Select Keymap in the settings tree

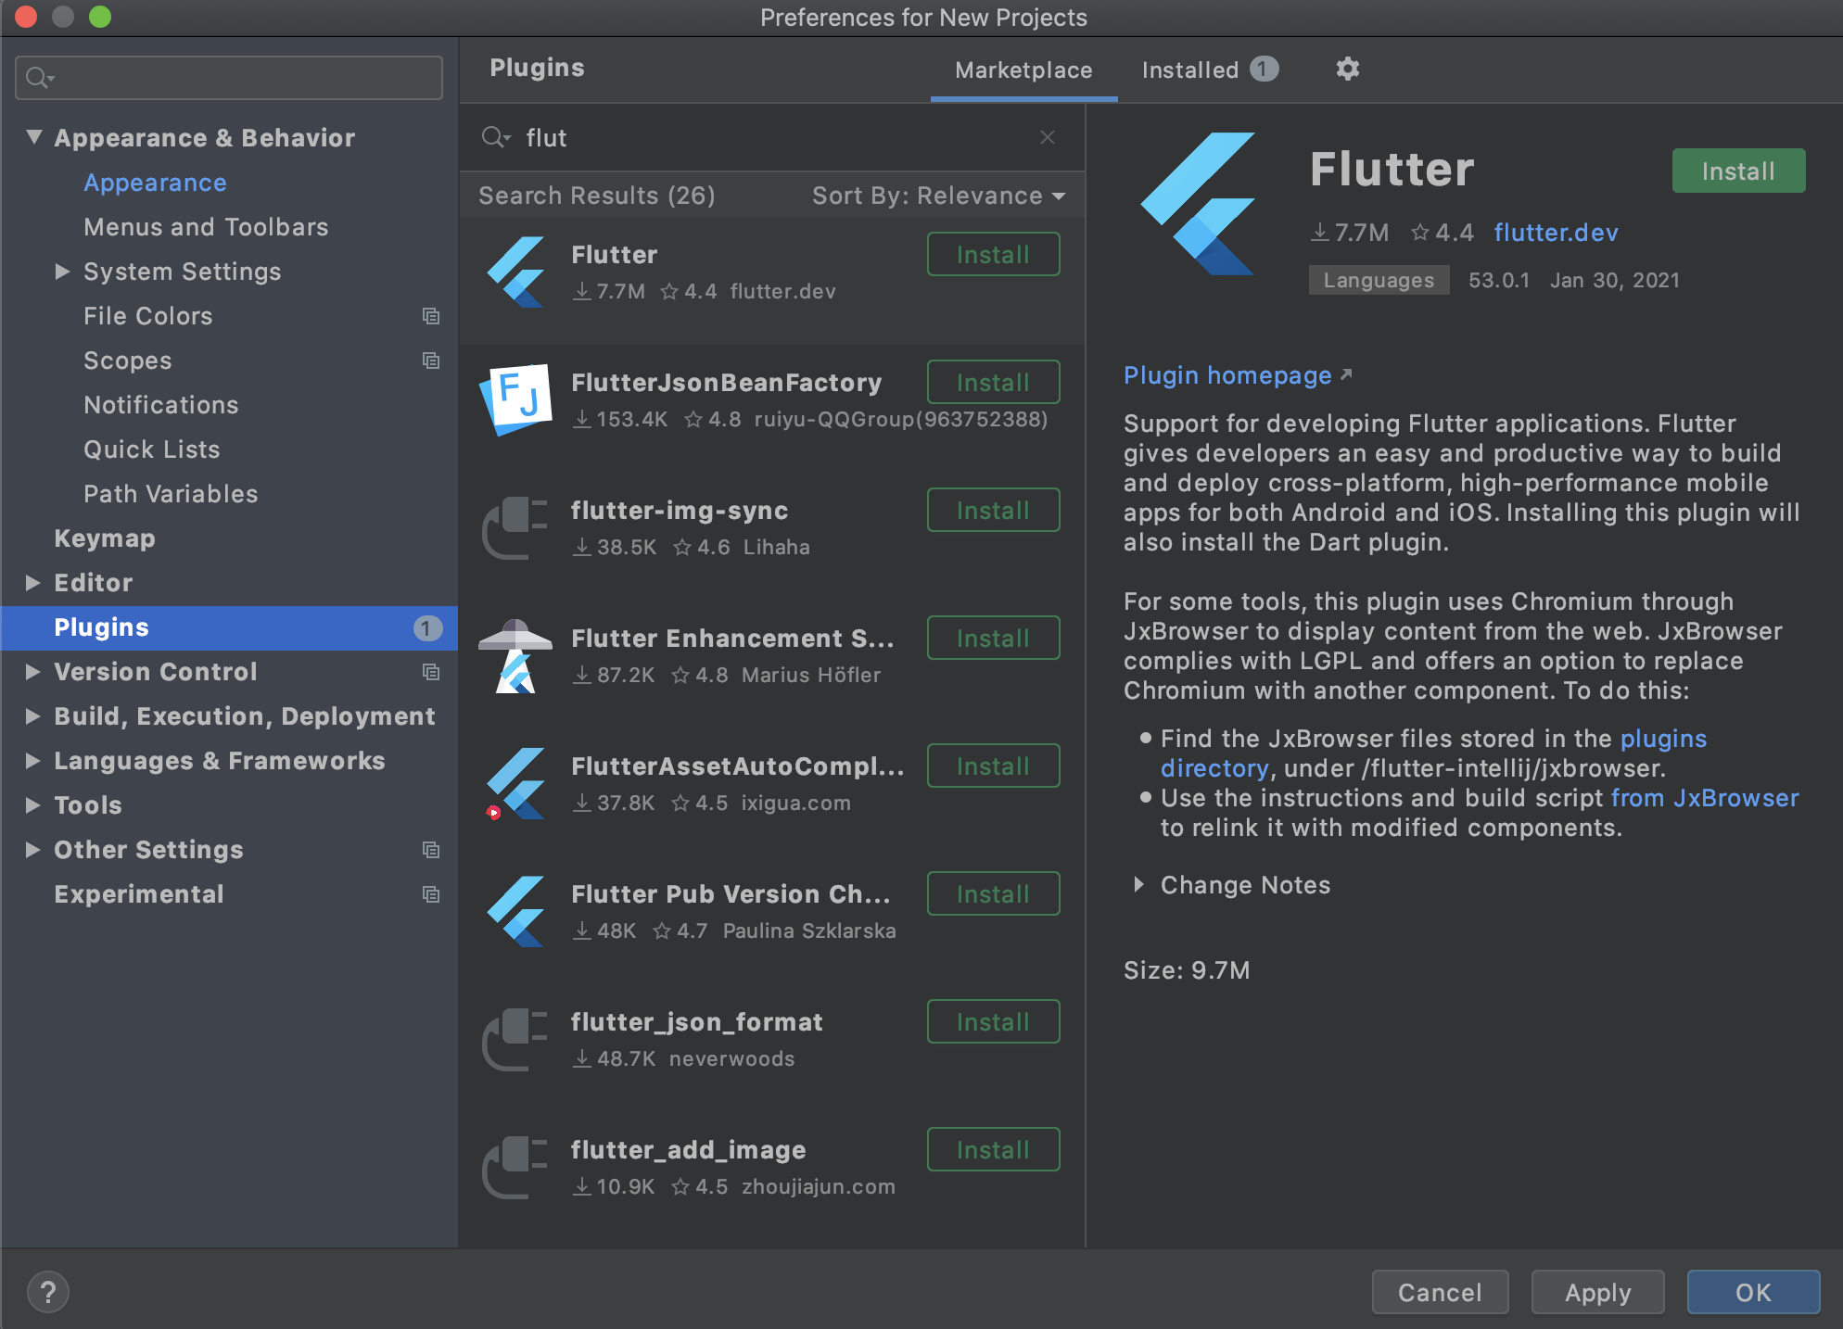[x=105, y=538]
